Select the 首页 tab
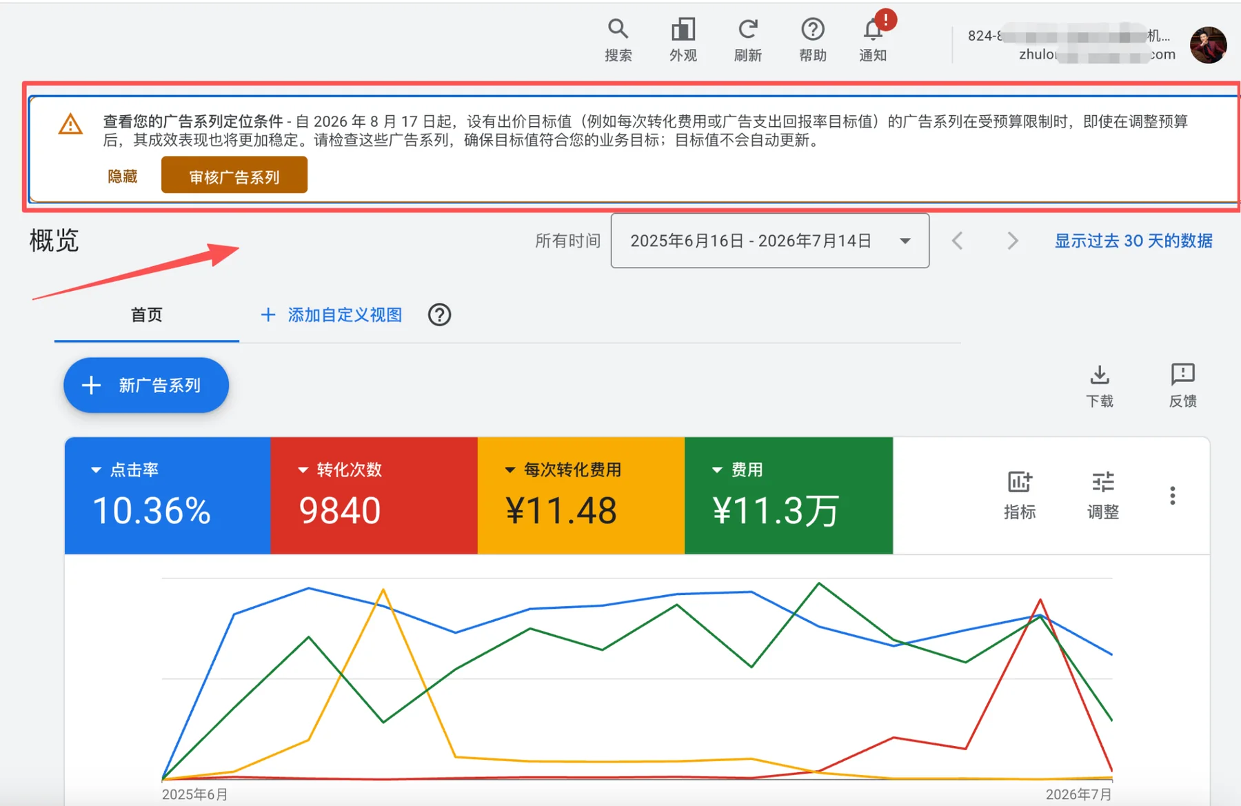The height and width of the screenshot is (806, 1241). point(147,315)
